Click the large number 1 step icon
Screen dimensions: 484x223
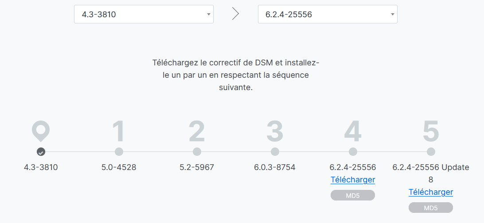coord(119,131)
